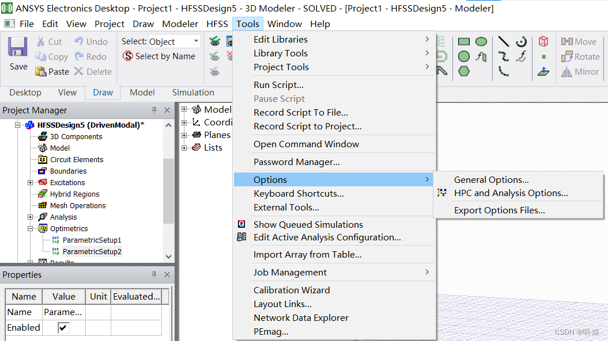The image size is (608, 341).
Task: Click the Project Manager scroll down arrow
Action: click(x=168, y=256)
